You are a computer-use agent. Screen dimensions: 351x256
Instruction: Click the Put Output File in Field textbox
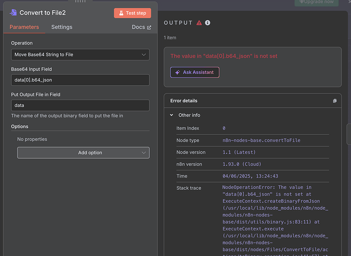[x=80, y=105]
